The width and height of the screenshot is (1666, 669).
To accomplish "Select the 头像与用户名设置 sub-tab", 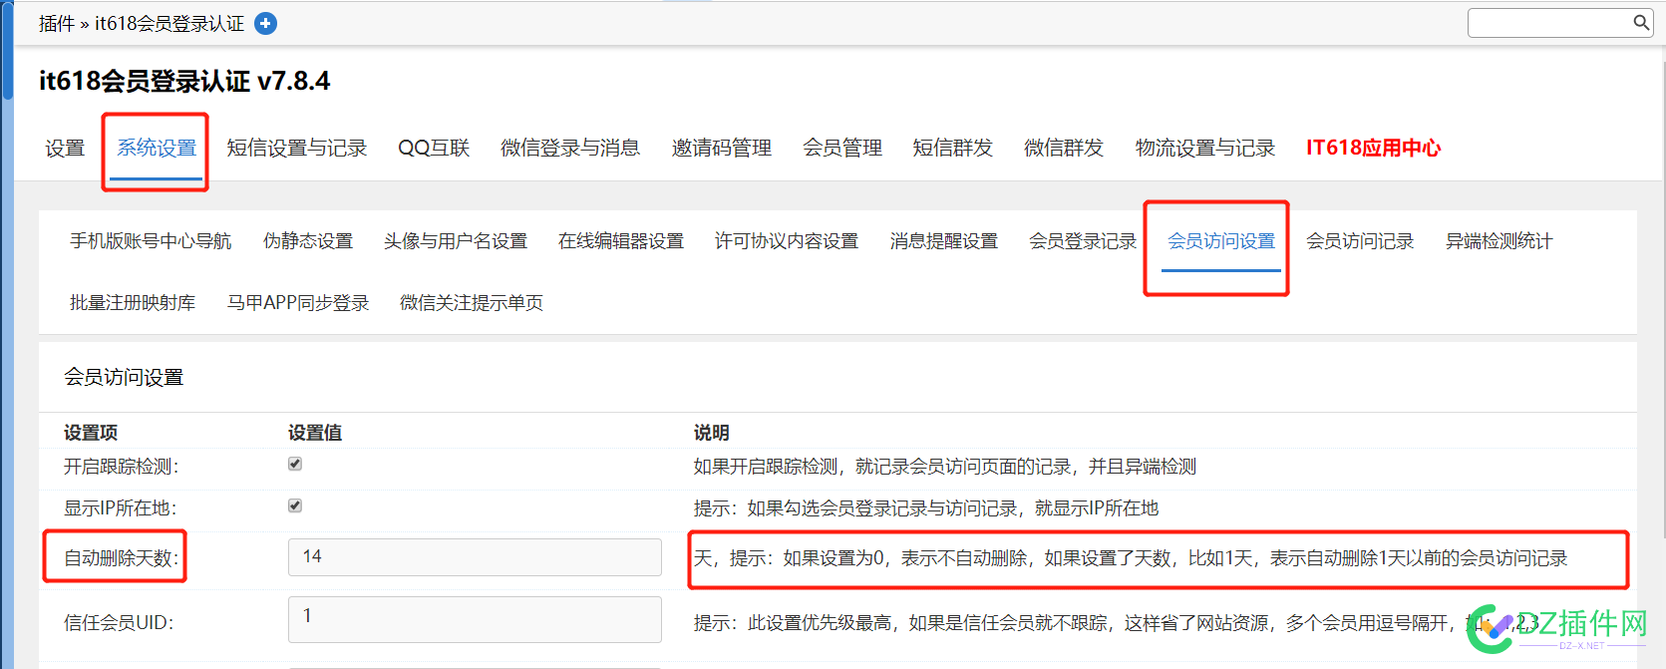I will (x=456, y=241).
